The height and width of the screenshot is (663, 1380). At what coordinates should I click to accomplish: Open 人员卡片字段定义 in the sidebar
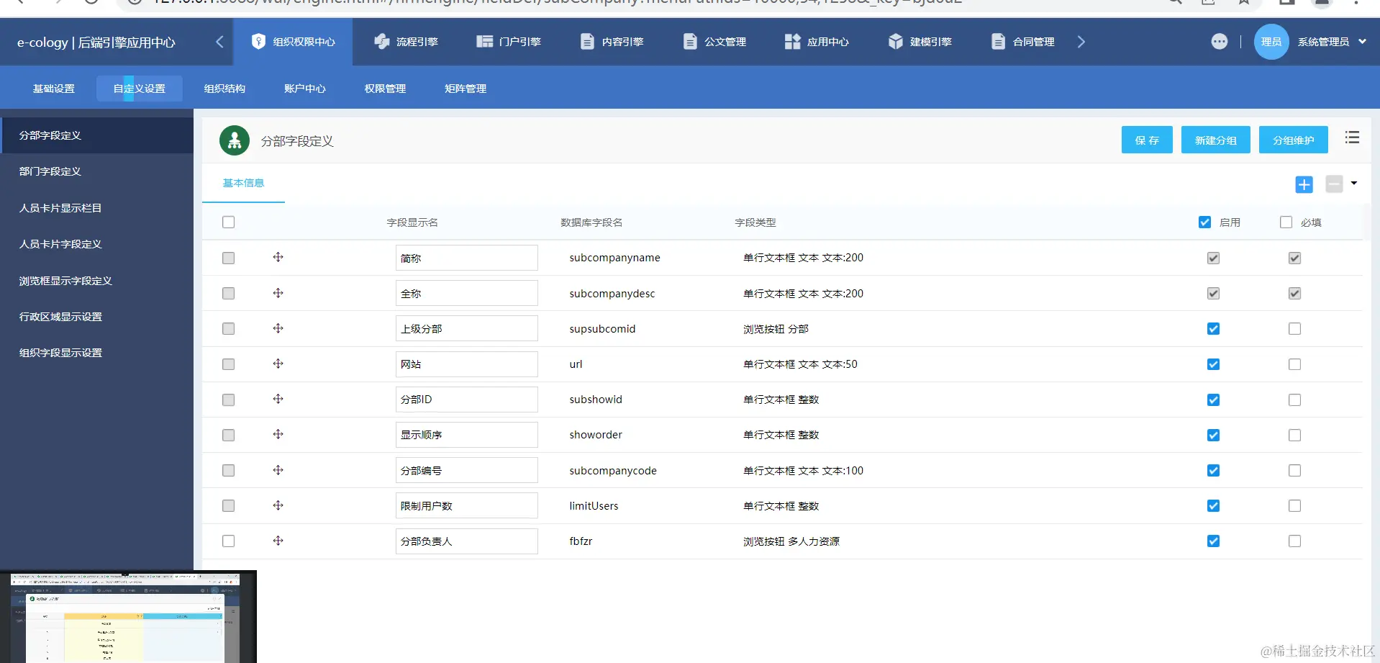pos(97,244)
